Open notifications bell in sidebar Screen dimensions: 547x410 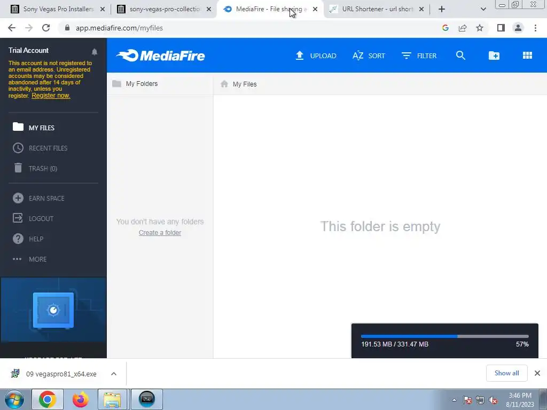(94, 52)
